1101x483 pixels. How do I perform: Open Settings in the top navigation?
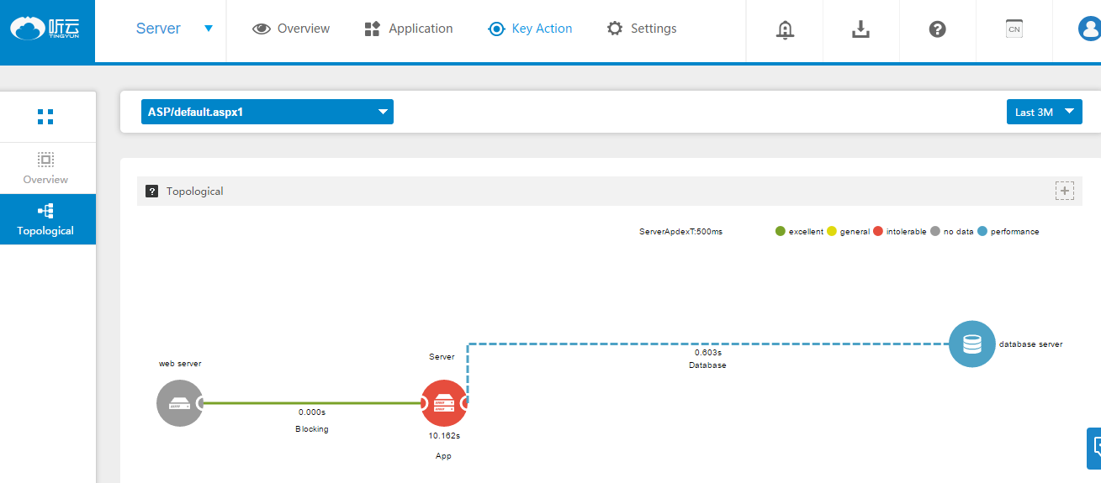point(642,29)
